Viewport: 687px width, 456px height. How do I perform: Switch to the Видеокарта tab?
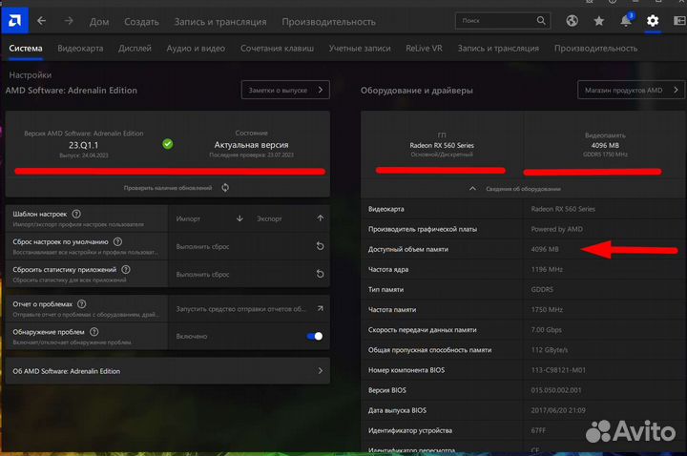pyautogui.click(x=80, y=49)
